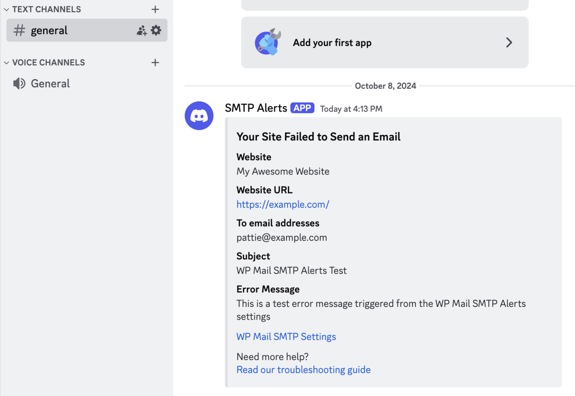Open the https://example.com/ link
Image resolution: width=575 pixels, height=396 pixels.
283,204
